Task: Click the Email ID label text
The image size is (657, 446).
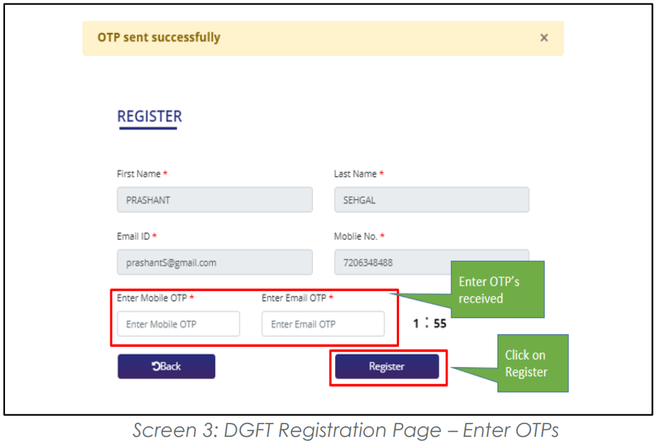Action: point(134,236)
